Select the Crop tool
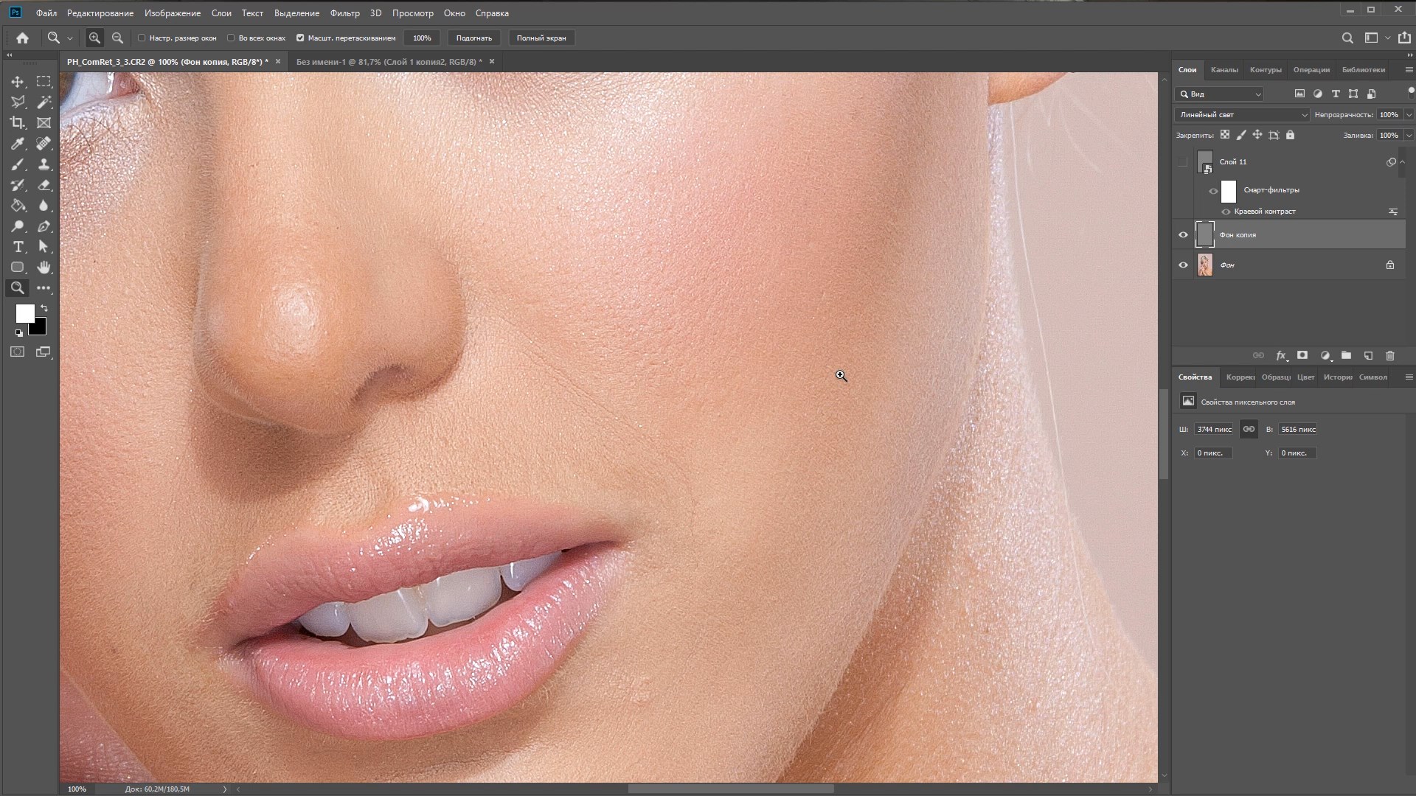The width and height of the screenshot is (1416, 796). pos(18,123)
